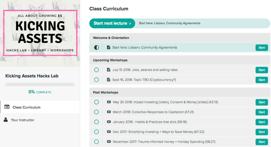This screenshot has width=271, height=147.
Task: Click the Class Curriculum list icon in sidebar
Action: tap(7, 107)
